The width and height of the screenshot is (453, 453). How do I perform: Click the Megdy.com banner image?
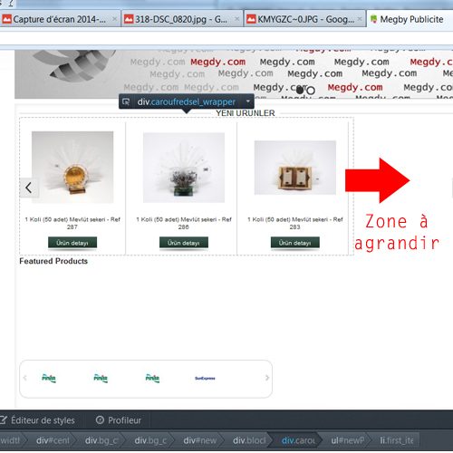[x=234, y=74]
